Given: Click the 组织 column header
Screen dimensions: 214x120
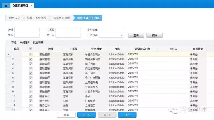Looking at the screenshot, I should (x=118, y=49).
